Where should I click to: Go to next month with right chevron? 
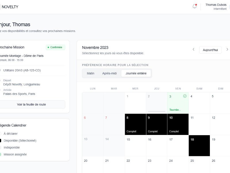pos(227,50)
